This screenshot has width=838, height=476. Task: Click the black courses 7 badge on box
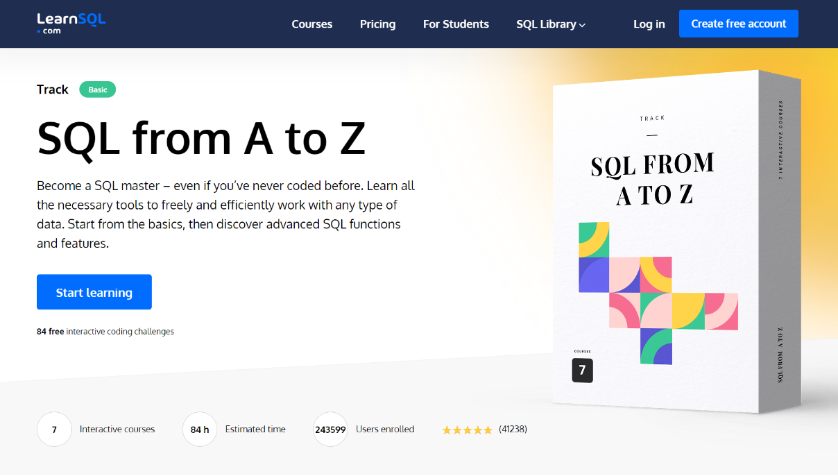(x=582, y=370)
